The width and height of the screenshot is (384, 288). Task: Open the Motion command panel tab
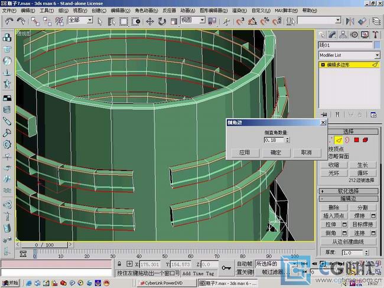[354, 35]
